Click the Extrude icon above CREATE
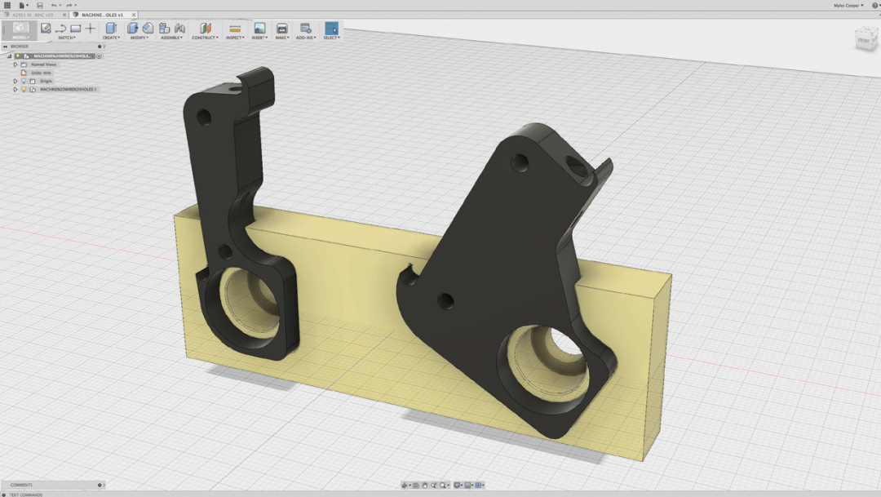The width and height of the screenshot is (881, 497). tap(111, 28)
